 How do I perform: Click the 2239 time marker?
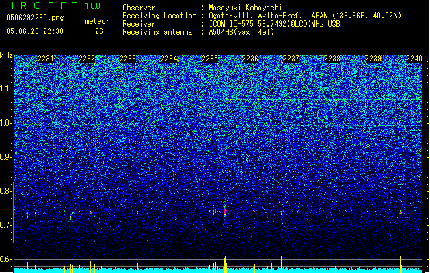tap(373, 59)
